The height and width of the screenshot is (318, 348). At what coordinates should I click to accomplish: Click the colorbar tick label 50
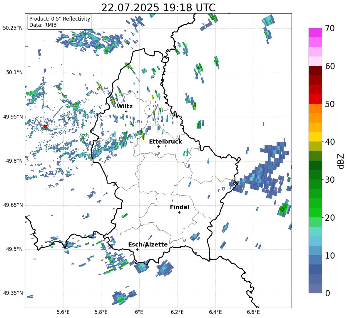330,104
